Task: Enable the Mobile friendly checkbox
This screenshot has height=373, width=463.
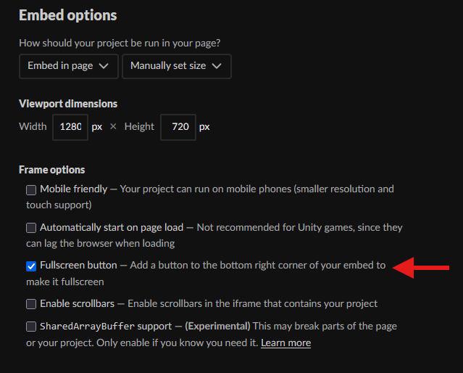Action: 31,190
